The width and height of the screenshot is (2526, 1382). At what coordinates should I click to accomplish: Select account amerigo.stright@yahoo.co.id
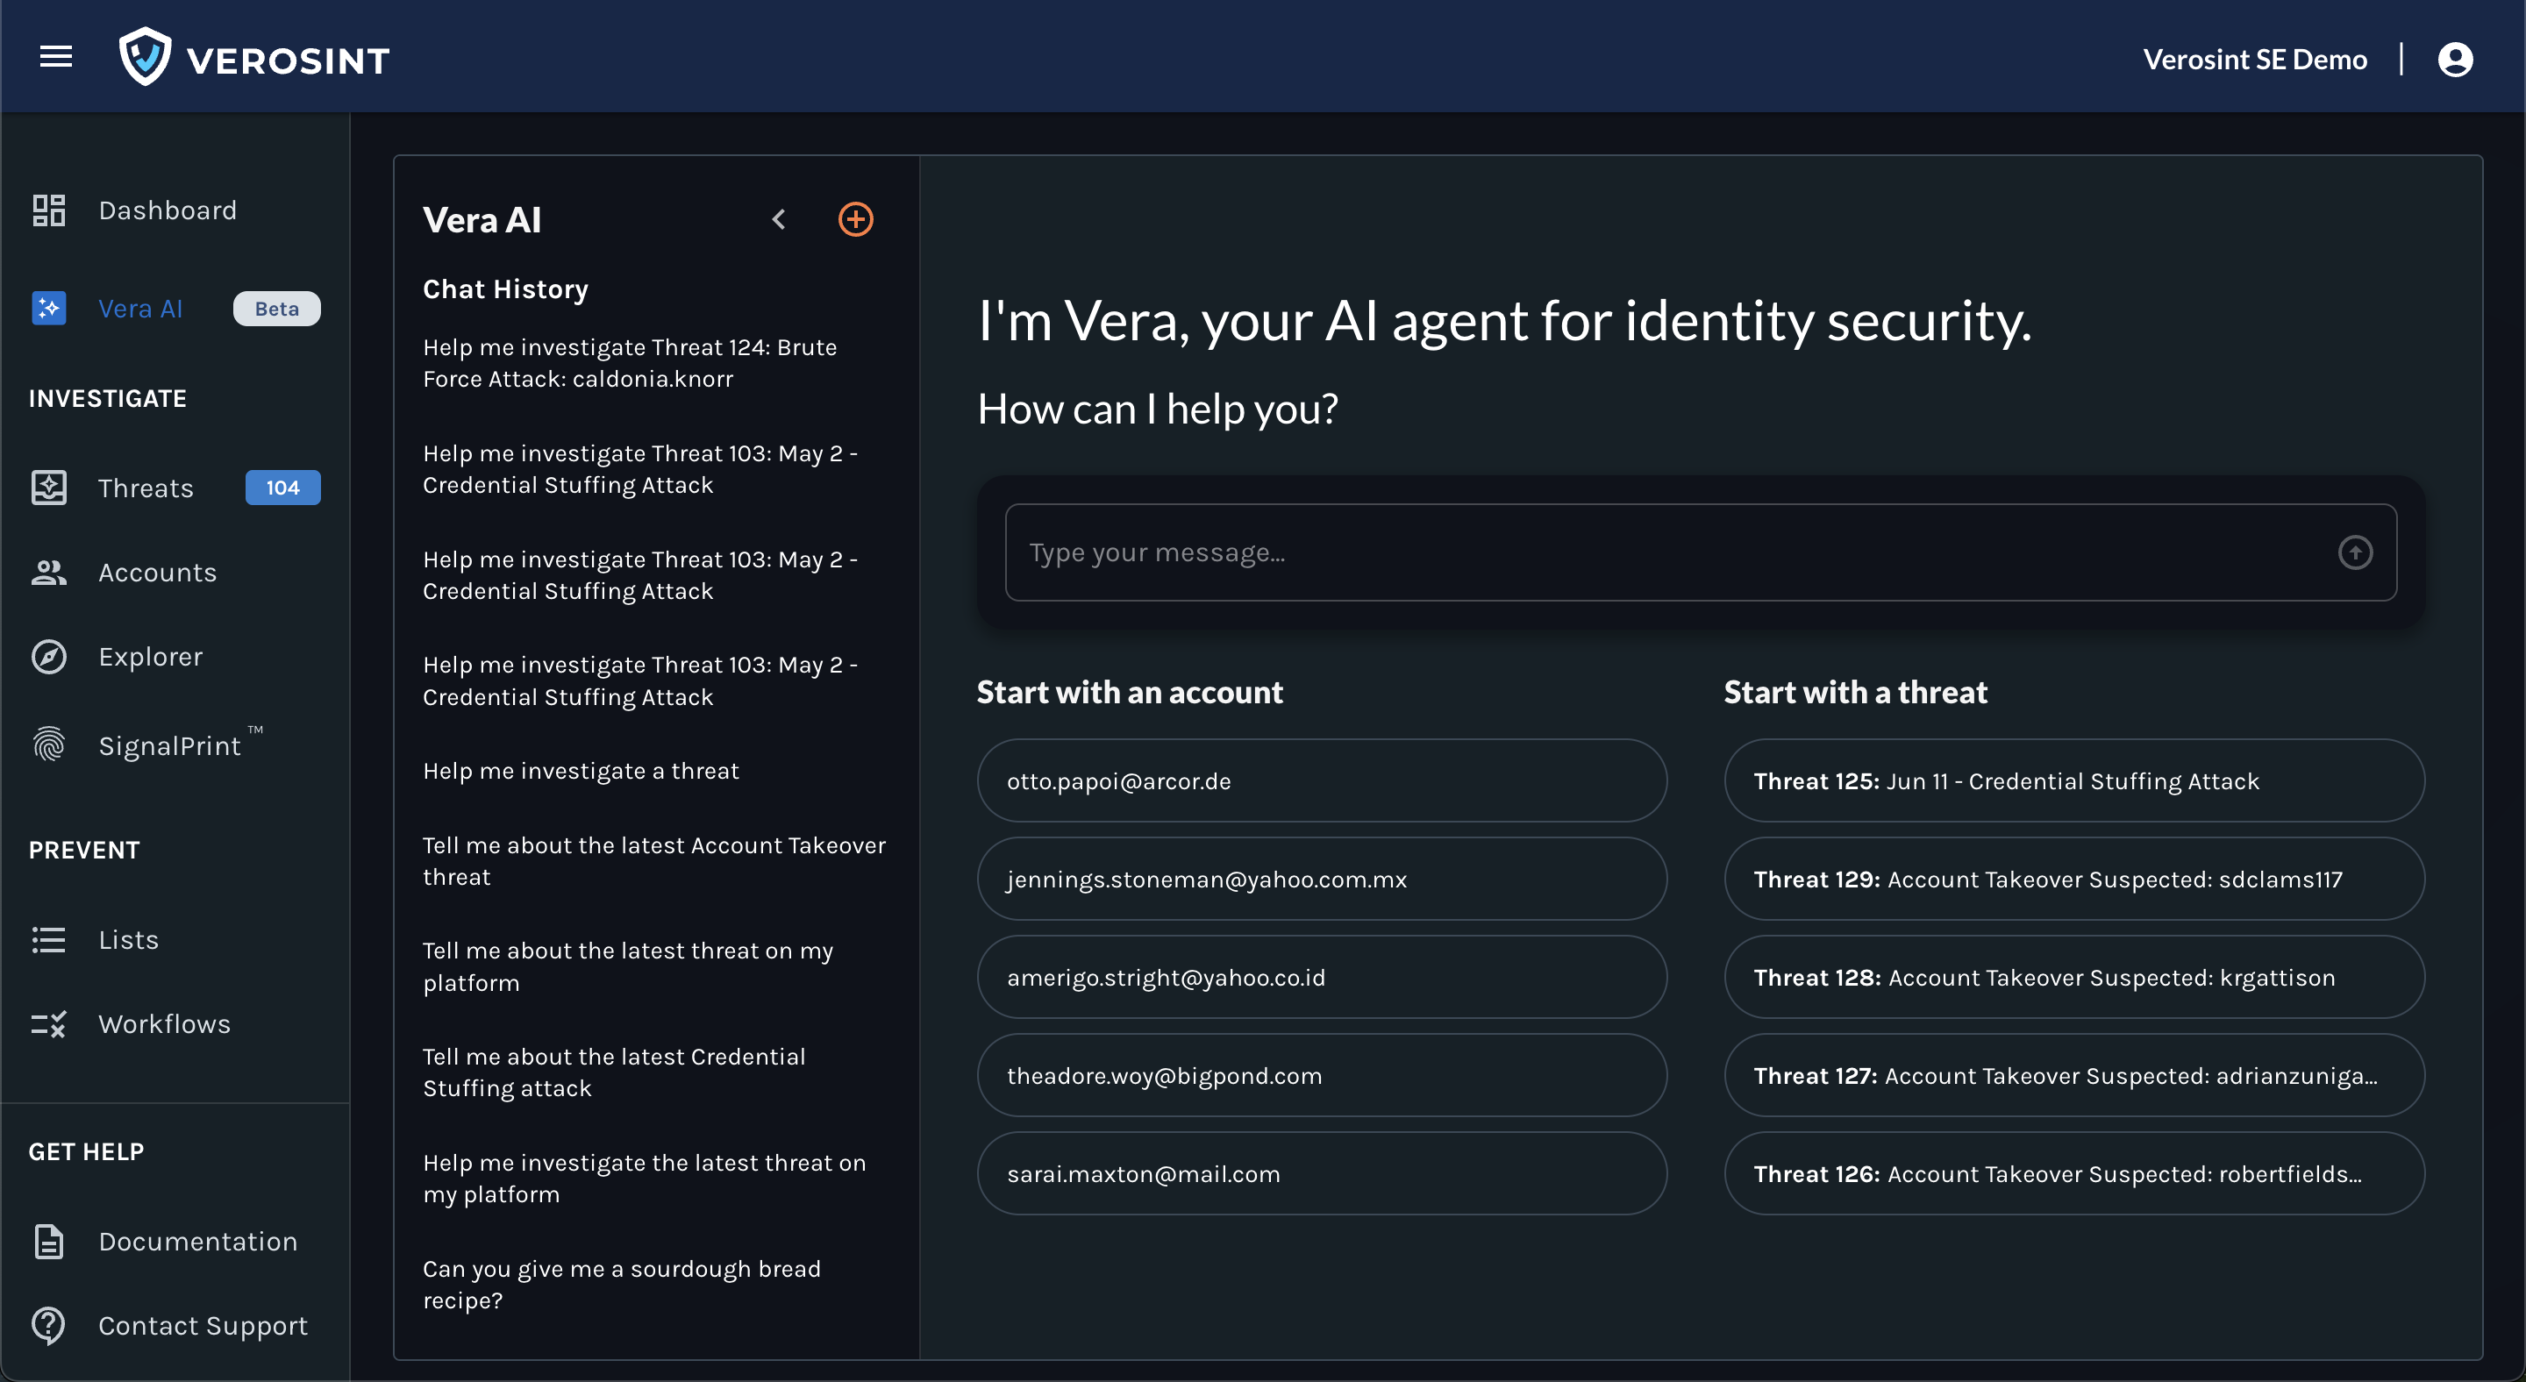[1321, 976]
